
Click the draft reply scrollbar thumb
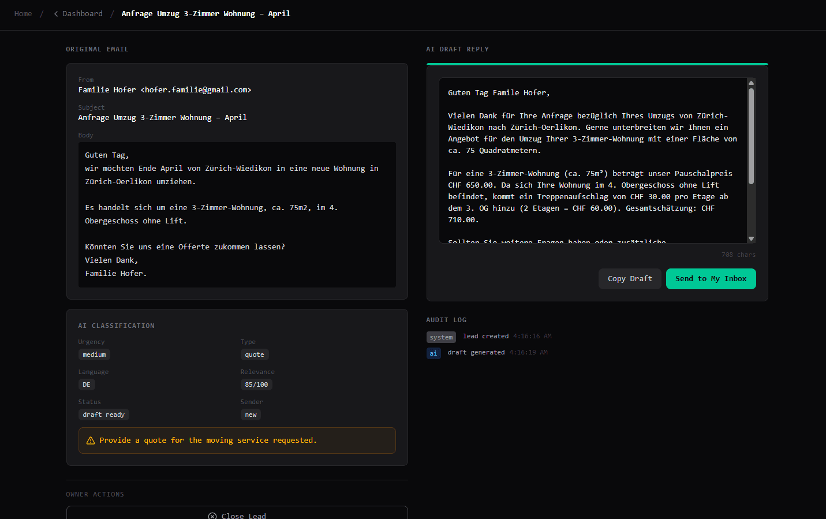click(x=751, y=136)
